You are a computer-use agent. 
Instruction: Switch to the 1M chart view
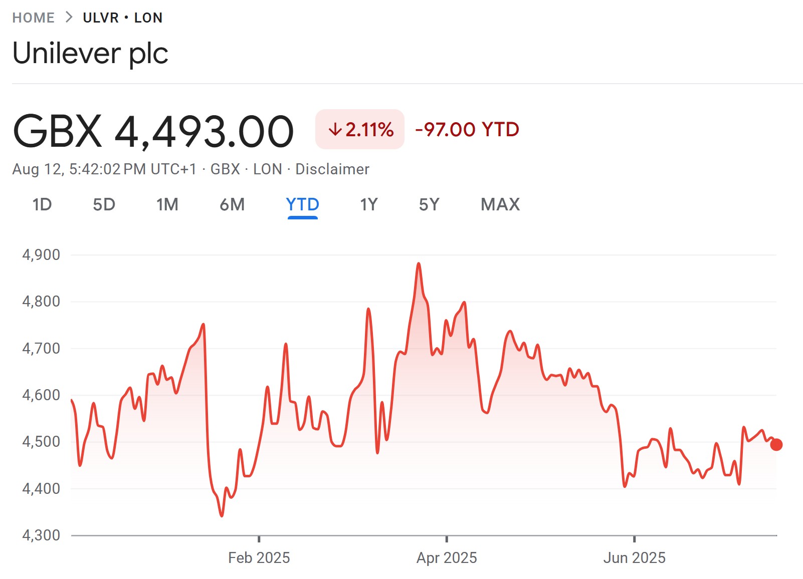pos(167,204)
